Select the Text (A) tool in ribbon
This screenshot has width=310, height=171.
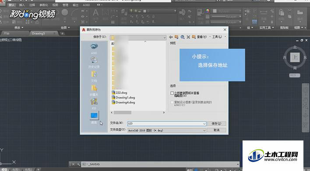point(96,13)
